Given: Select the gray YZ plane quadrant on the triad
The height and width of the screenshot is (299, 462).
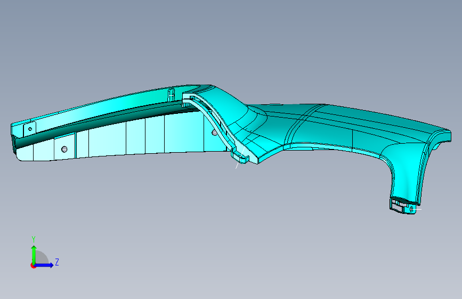Looking at the screenshot, I should (x=42, y=258).
